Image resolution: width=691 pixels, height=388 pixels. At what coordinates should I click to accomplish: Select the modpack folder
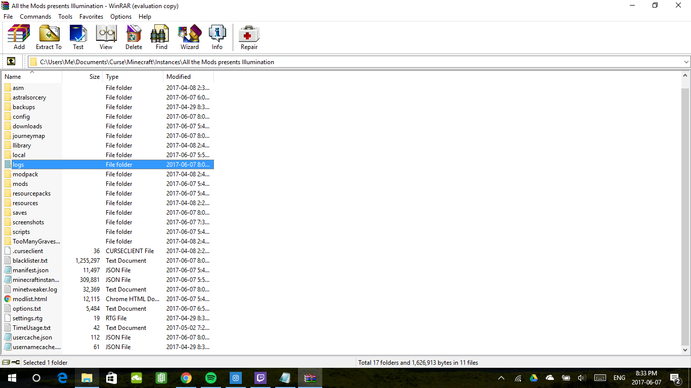(x=108, y=174)
